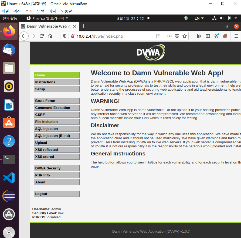
Task: Open the PHP Info page
Action: (x=57, y=175)
